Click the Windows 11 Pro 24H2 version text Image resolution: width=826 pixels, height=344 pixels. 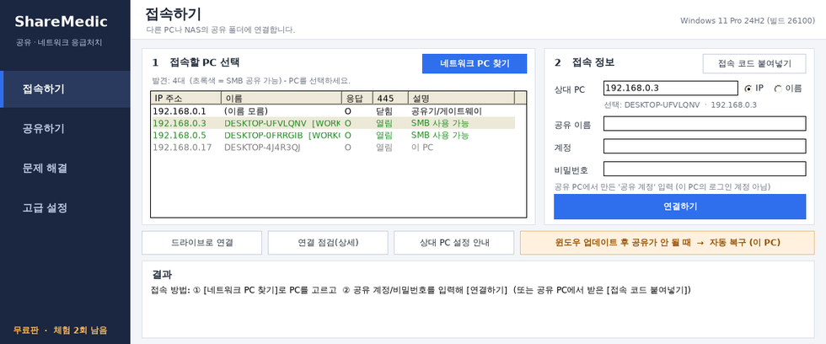click(748, 21)
